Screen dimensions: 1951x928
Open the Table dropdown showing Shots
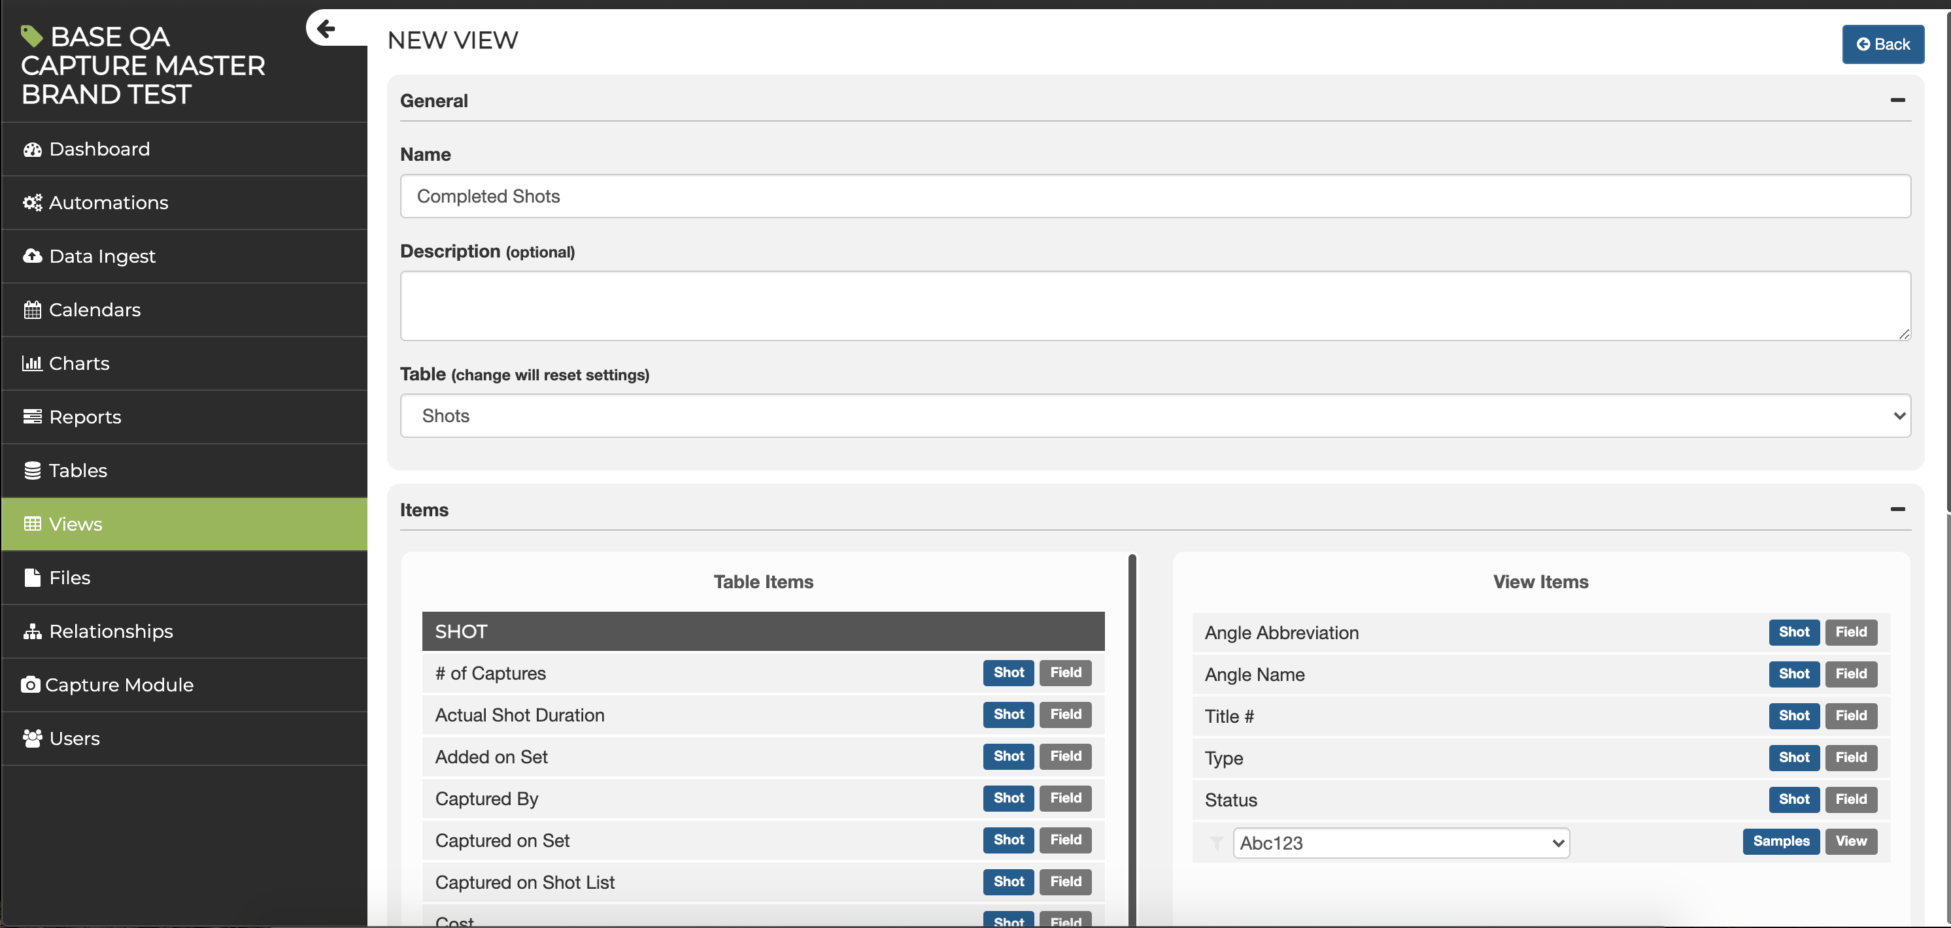(1155, 416)
